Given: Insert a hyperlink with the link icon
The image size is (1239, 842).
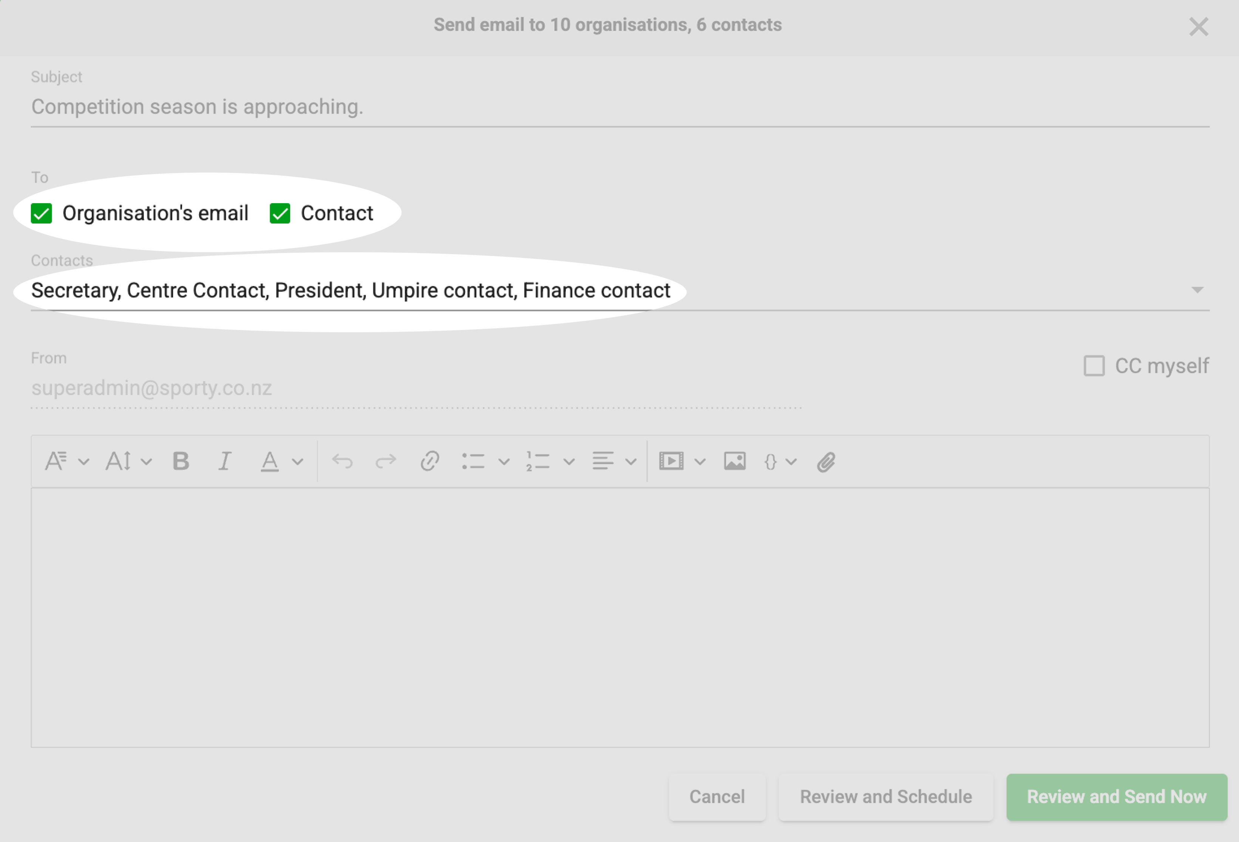Looking at the screenshot, I should 430,461.
